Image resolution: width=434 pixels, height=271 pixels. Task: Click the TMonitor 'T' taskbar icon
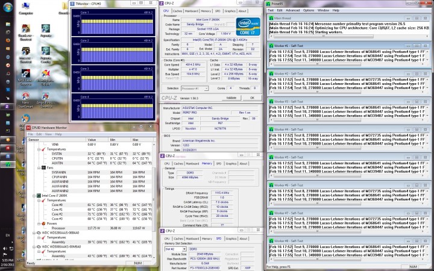pos(7,156)
